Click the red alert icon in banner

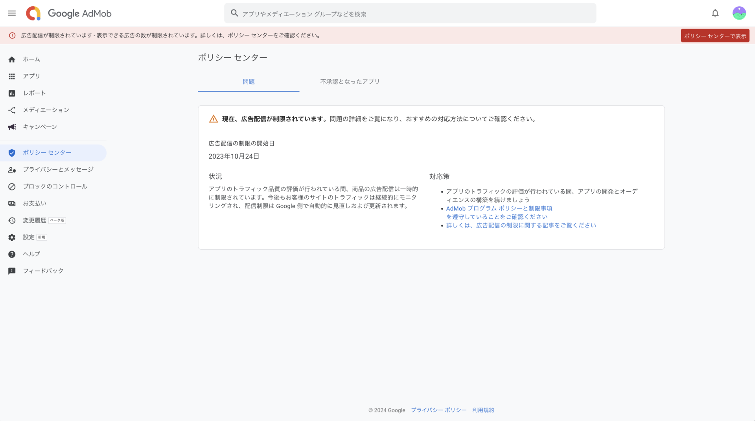tap(12, 35)
